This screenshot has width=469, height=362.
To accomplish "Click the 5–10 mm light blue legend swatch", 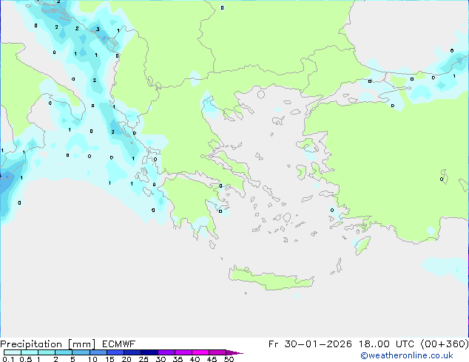I will (x=81, y=352).
